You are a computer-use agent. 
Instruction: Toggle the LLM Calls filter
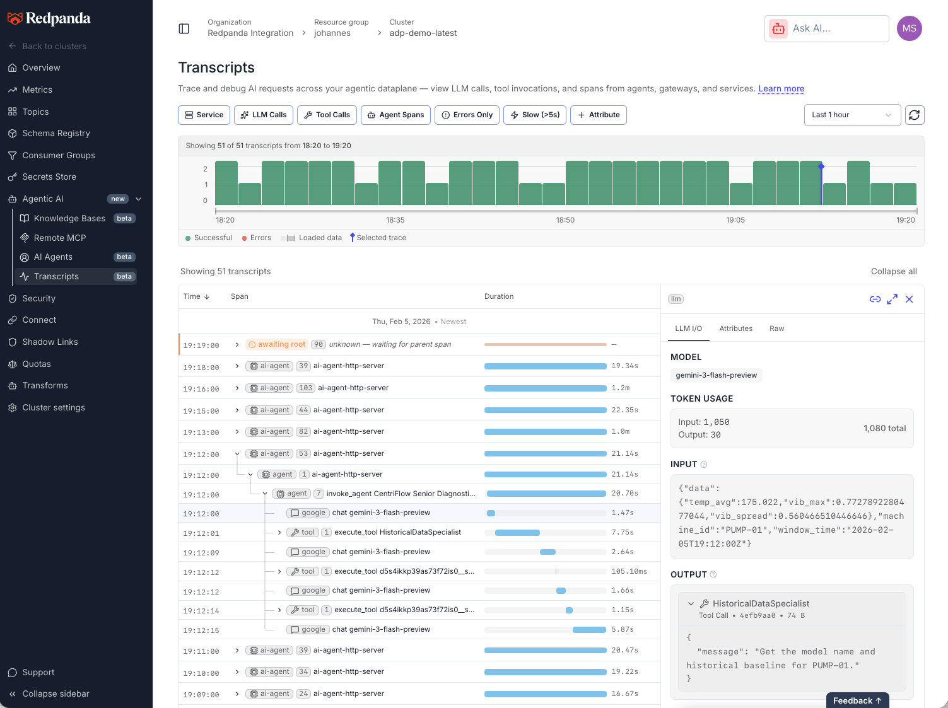point(264,115)
